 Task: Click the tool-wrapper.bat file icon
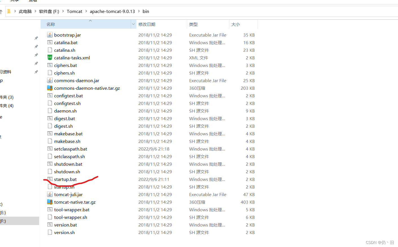[50, 210]
